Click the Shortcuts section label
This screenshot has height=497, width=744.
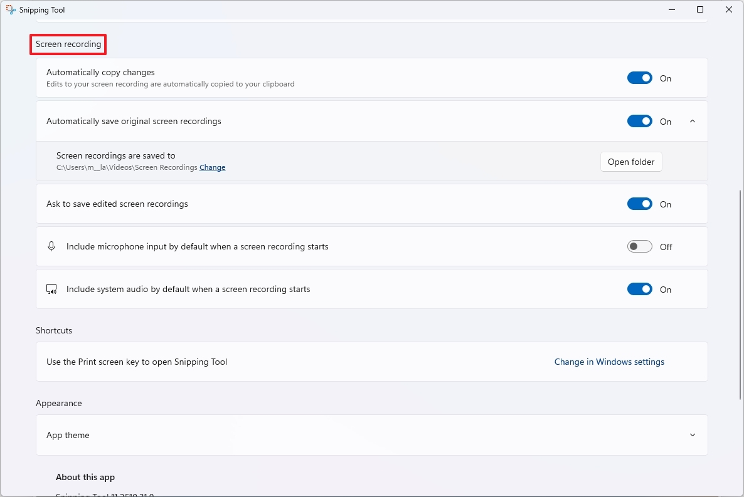click(x=54, y=330)
